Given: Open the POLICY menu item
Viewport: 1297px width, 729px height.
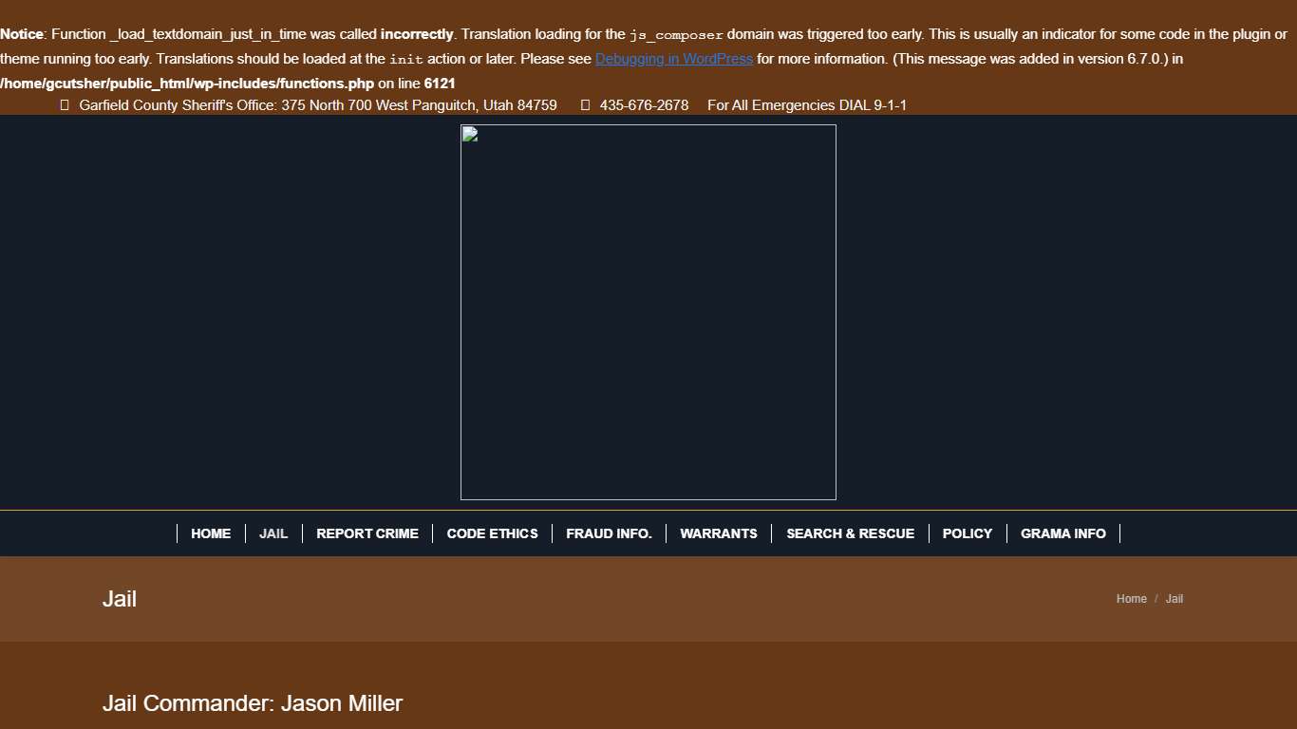Looking at the screenshot, I should coord(967,533).
